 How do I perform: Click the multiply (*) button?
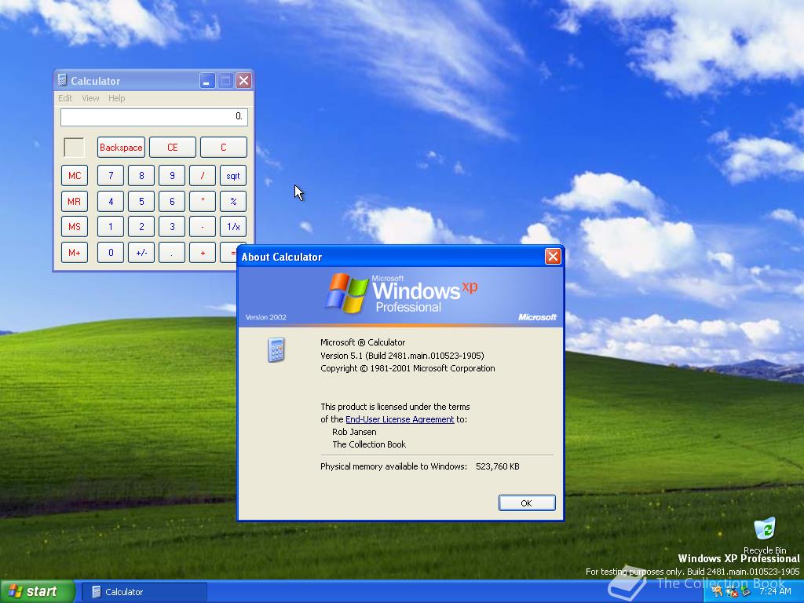[203, 201]
